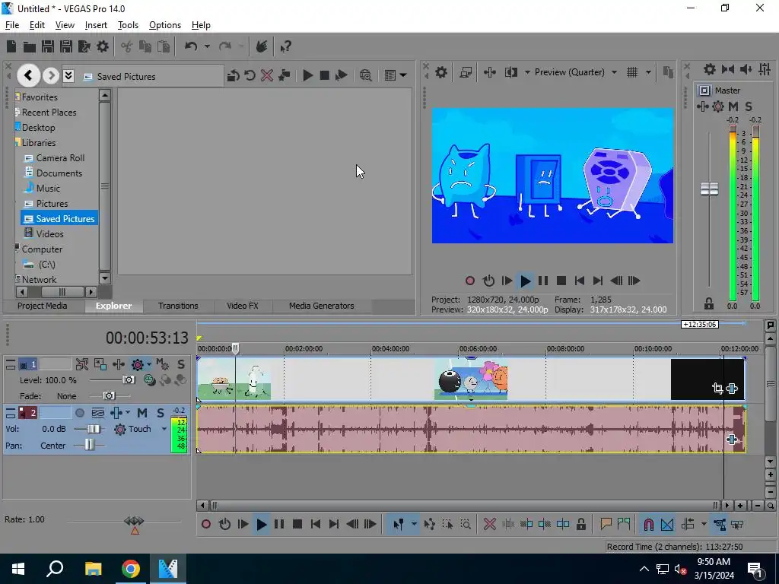Viewport: 779px width, 584px height.
Task: Click the Dim Output speaker icon
Action: point(746,69)
